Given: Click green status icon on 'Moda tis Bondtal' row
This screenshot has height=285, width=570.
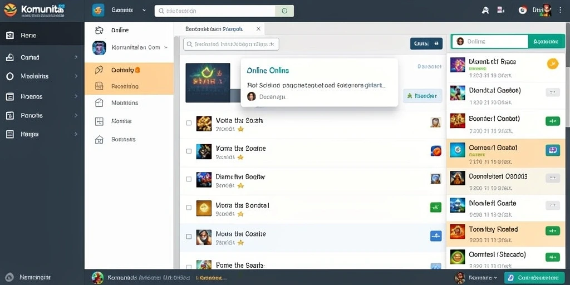Looking at the screenshot, I should (x=435, y=208).
